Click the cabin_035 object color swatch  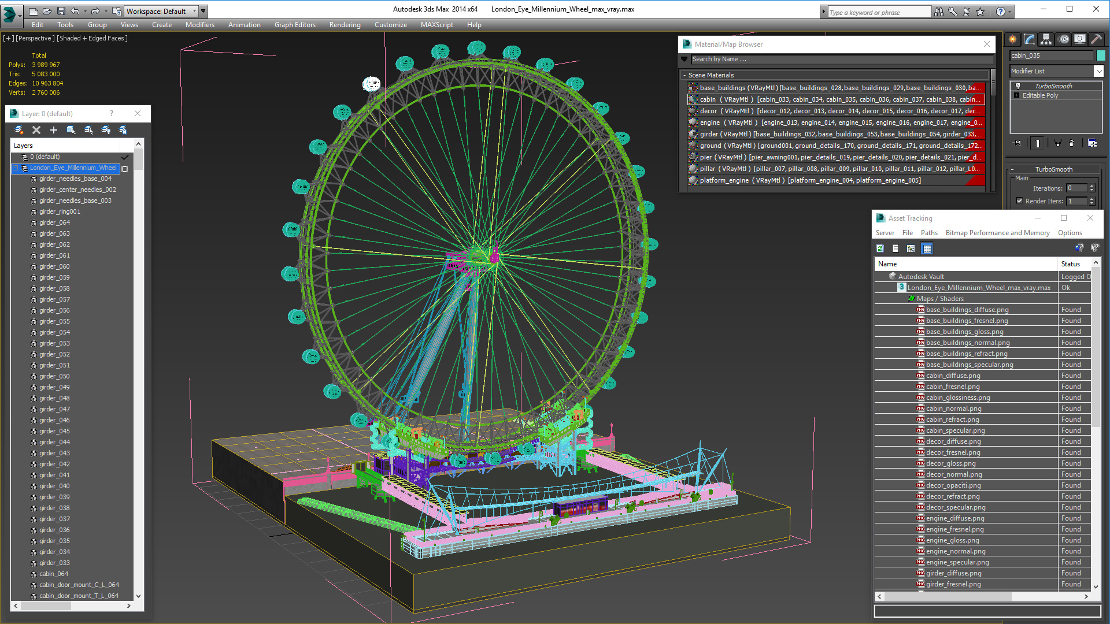pyautogui.click(x=1101, y=55)
